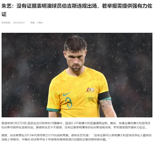
Task: Click the green cuff of the jersey sleeve
Action: (x=53, y=110)
